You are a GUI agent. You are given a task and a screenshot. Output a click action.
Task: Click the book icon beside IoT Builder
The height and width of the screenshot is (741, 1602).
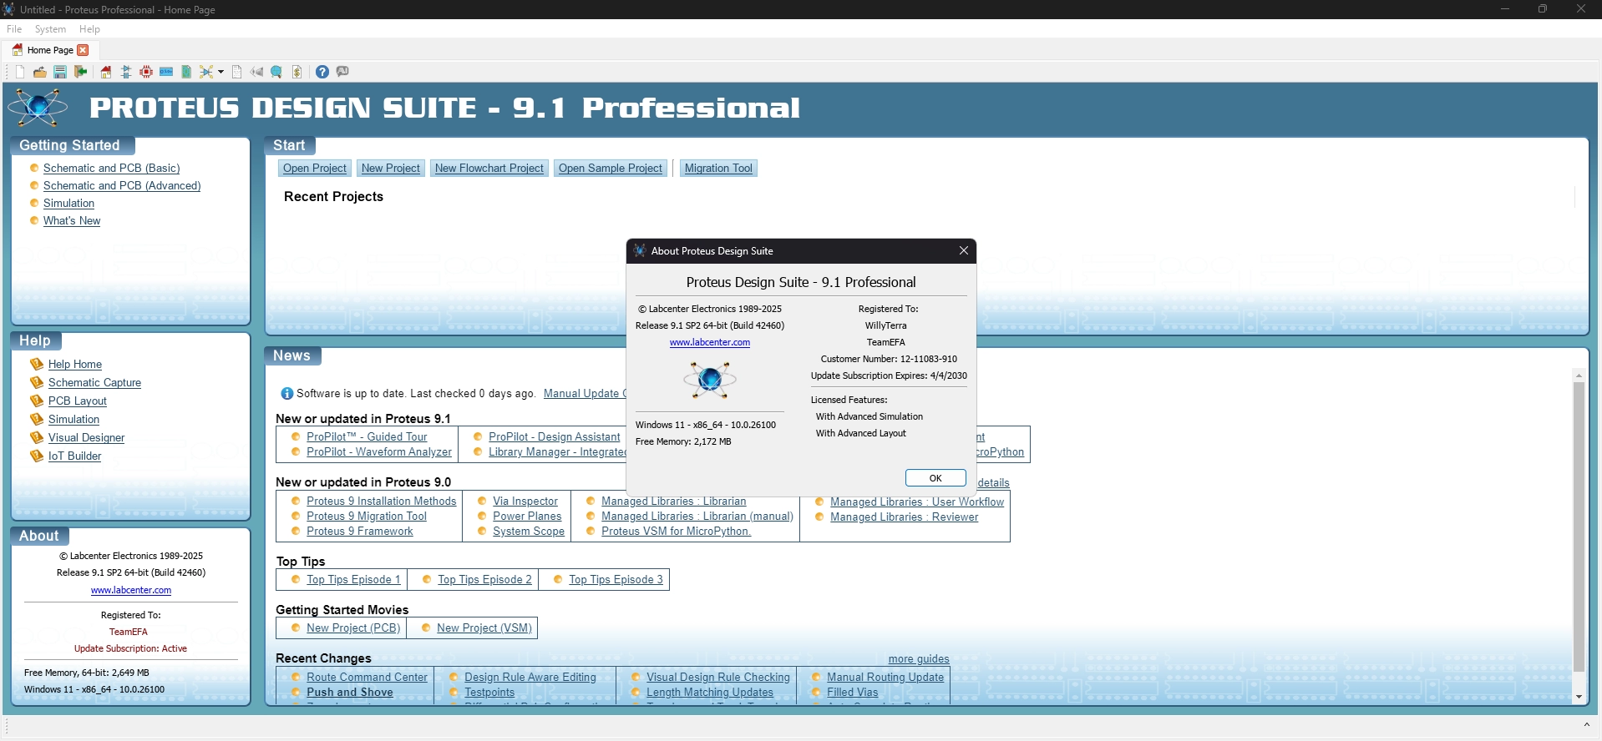tap(37, 456)
